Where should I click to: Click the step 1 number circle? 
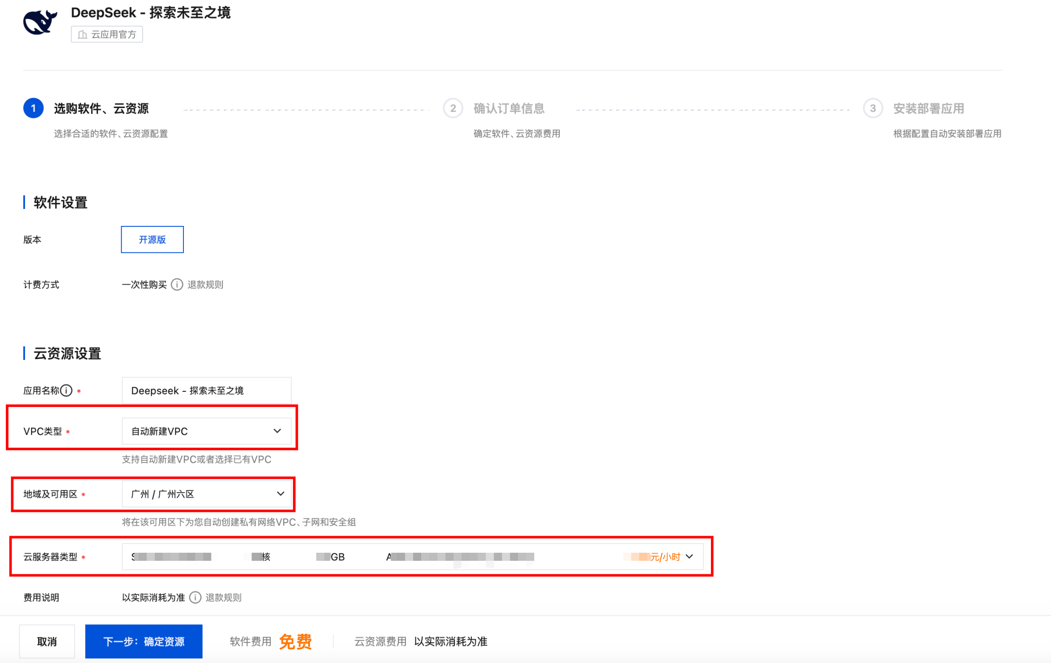(33, 108)
